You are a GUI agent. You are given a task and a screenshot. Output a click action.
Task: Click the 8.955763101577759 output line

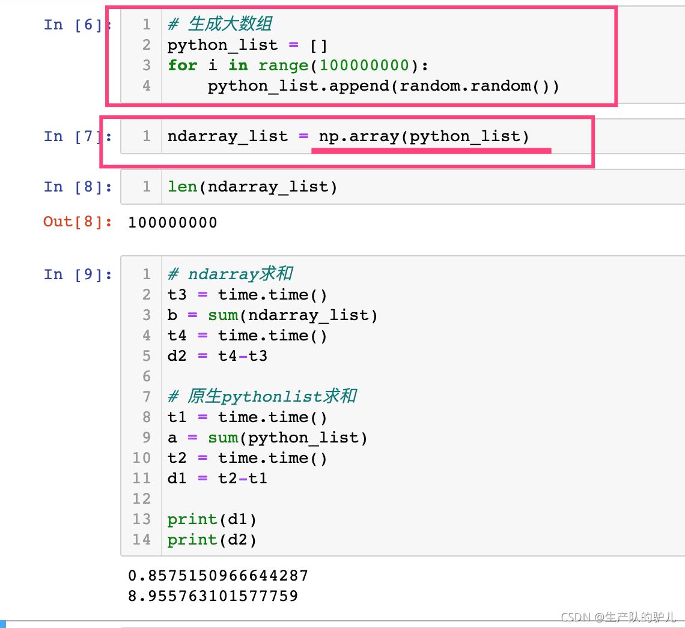[213, 596]
